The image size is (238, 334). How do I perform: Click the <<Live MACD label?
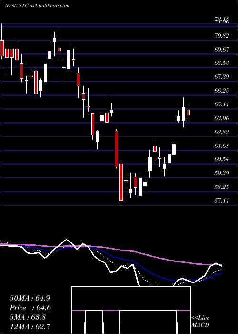200,321
